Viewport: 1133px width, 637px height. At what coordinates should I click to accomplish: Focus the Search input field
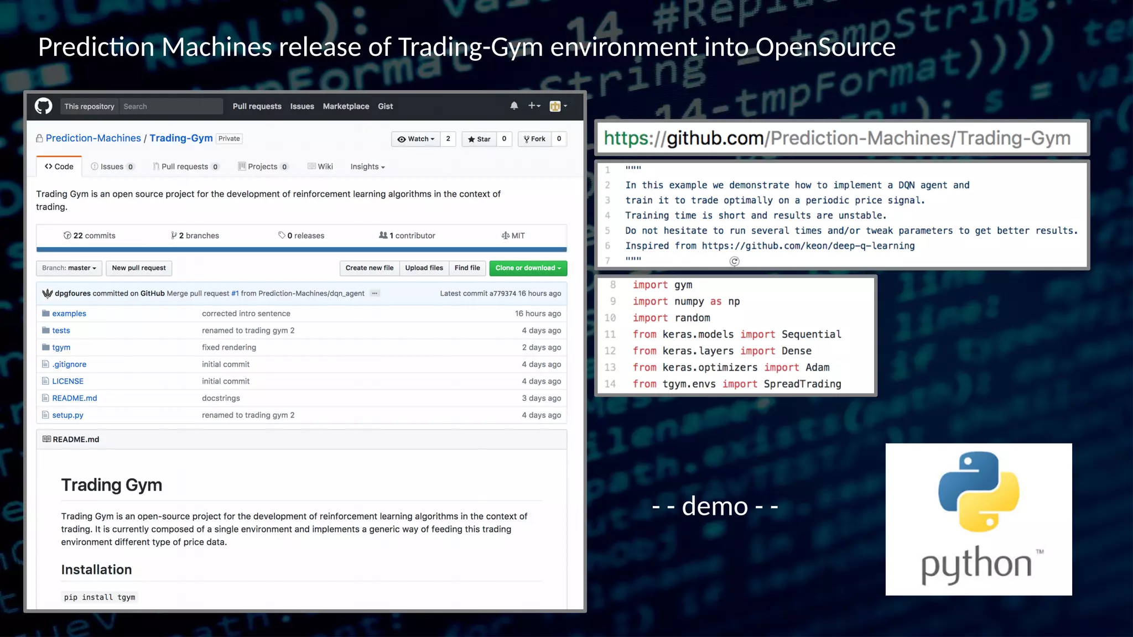171,106
